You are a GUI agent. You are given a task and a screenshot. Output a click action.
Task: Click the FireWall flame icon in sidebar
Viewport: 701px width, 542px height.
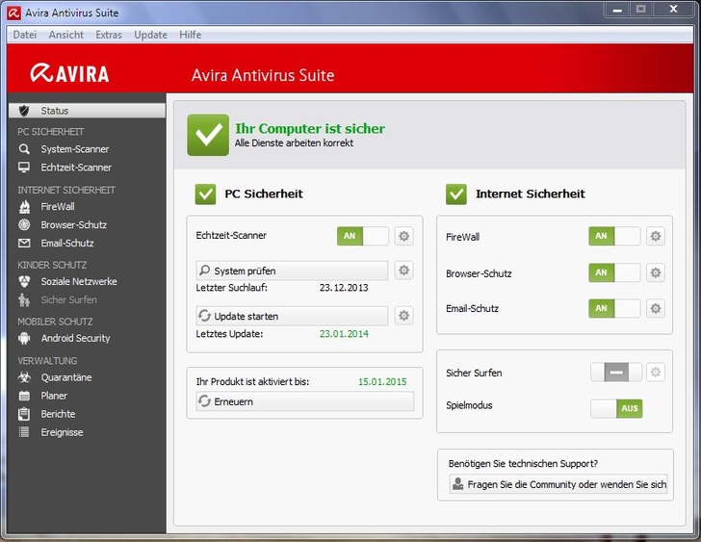[x=24, y=206]
